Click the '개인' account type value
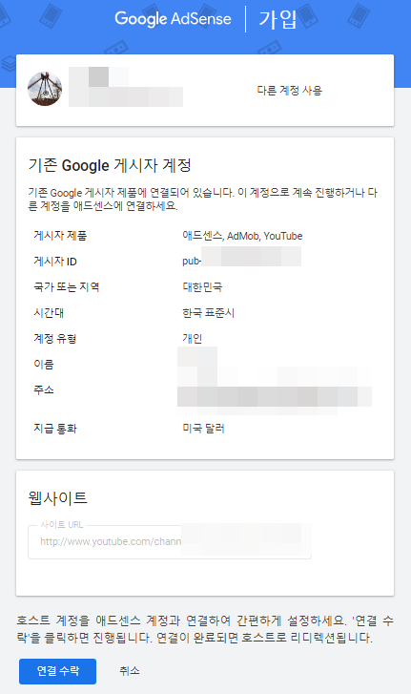Viewport: 411px width, 694px height. (193, 339)
